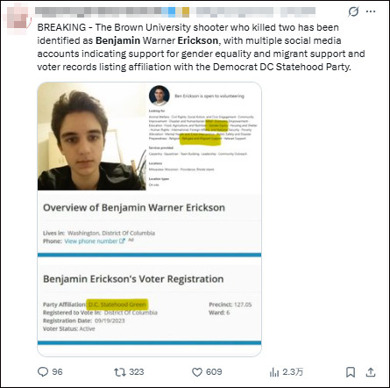The height and width of the screenshot is (388, 390).
Task: Open the poster's profile avatar
Action: (18, 18)
